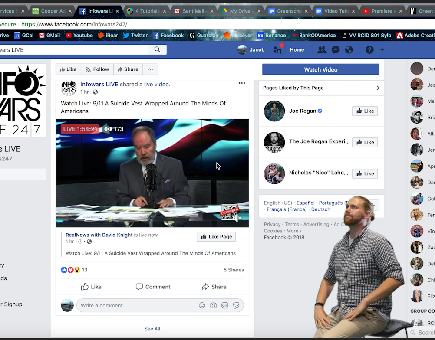
Task: Like The Joe Rogan Experience page
Action: click(x=365, y=142)
